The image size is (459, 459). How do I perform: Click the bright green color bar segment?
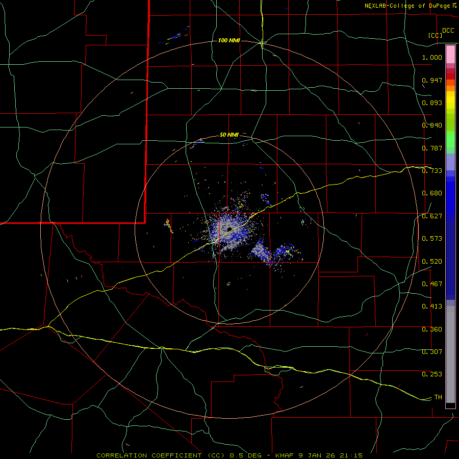pyautogui.click(x=450, y=139)
